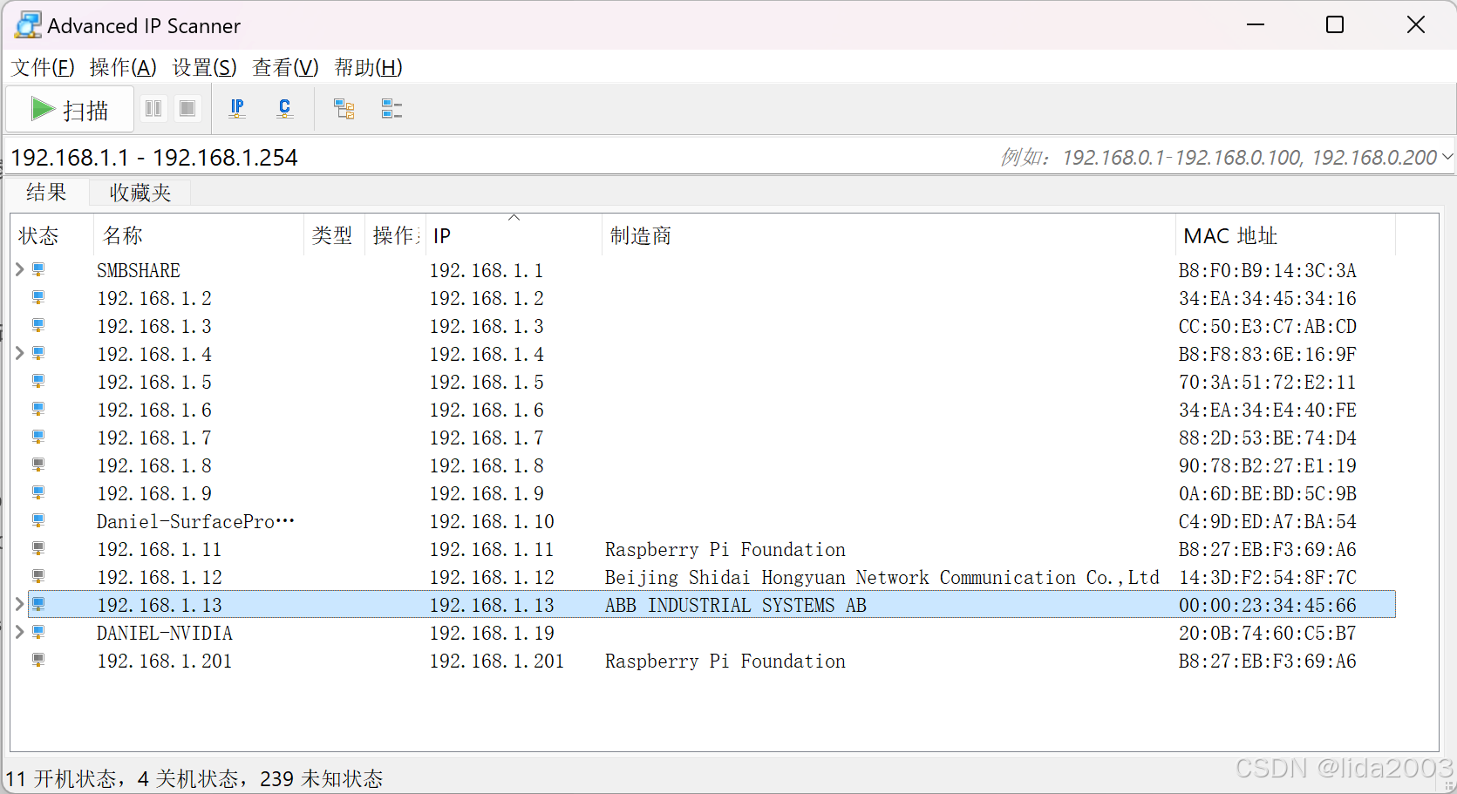This screenshot has width=1457, height=794.
Task: Open the 帮助(H) menu
Action: 368,67
